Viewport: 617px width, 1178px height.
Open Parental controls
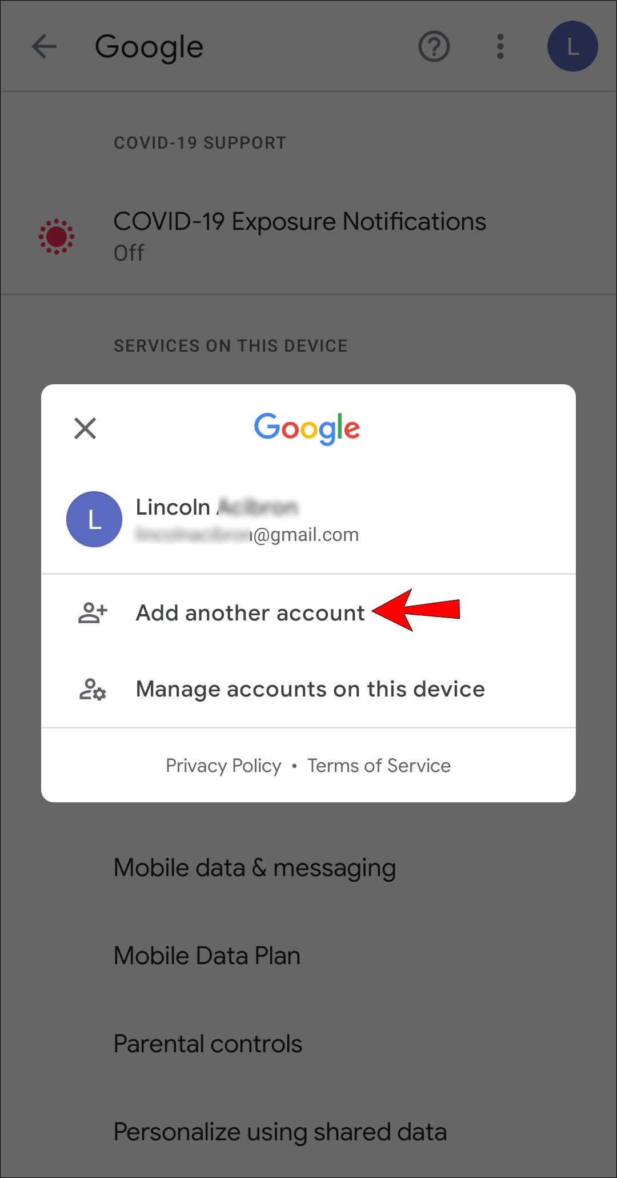click(308, 1044)
